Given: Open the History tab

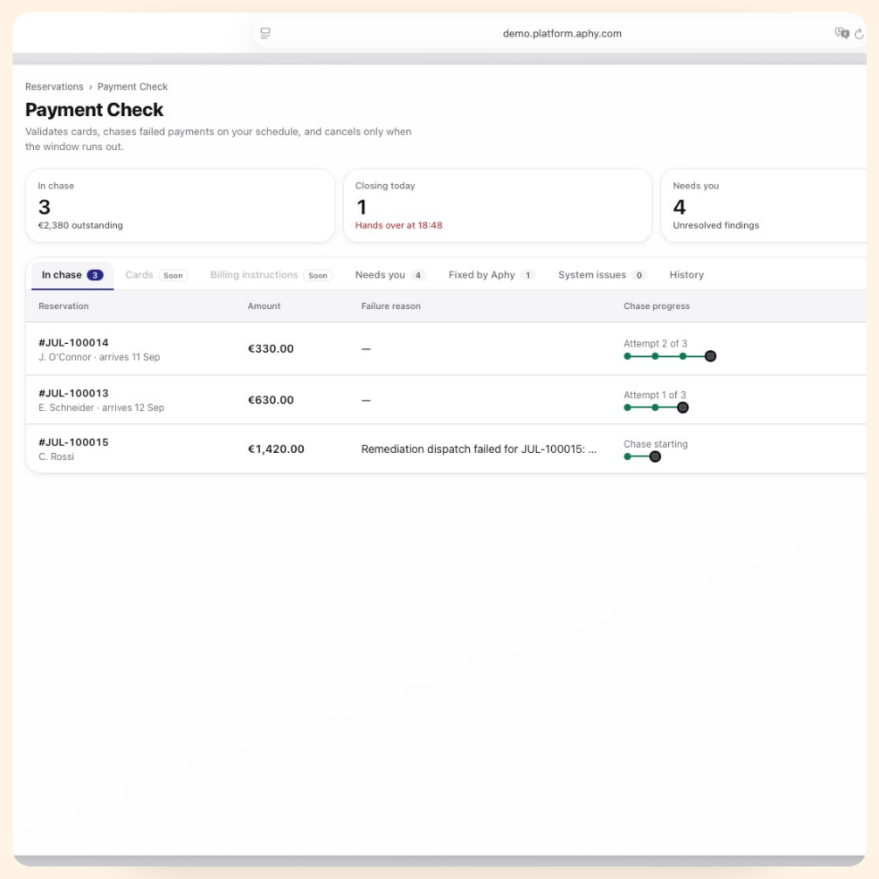Looking at the screenshot, I should (x=686, y=275).
